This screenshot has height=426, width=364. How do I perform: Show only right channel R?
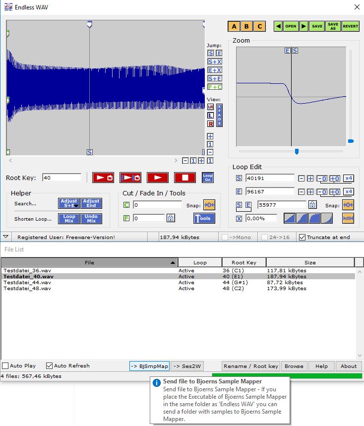point(211,124)
